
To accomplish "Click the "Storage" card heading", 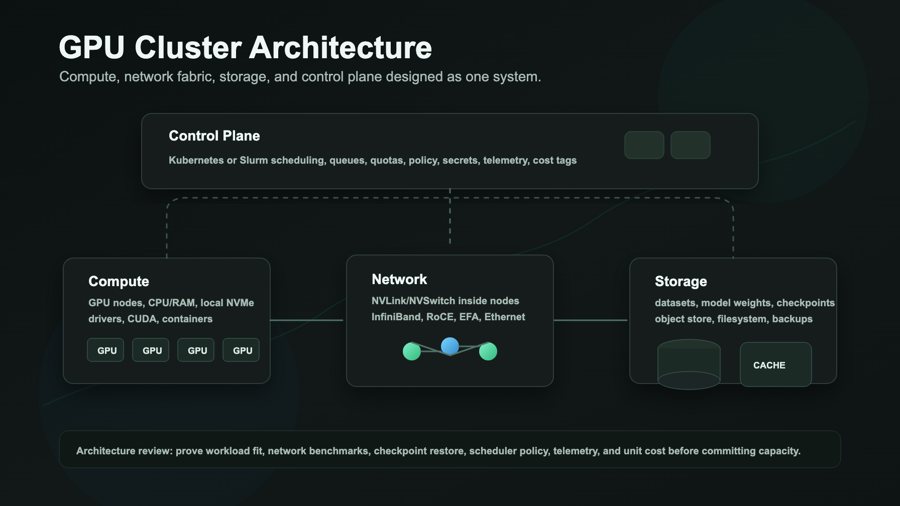I will pyautogui.click(x=681, y=282).
